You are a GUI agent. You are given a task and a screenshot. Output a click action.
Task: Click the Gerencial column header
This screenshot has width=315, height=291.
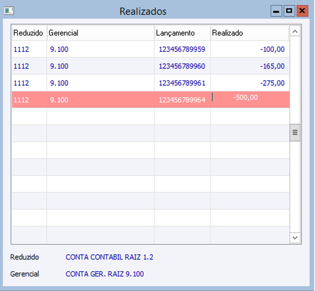[x=101, y=33]
